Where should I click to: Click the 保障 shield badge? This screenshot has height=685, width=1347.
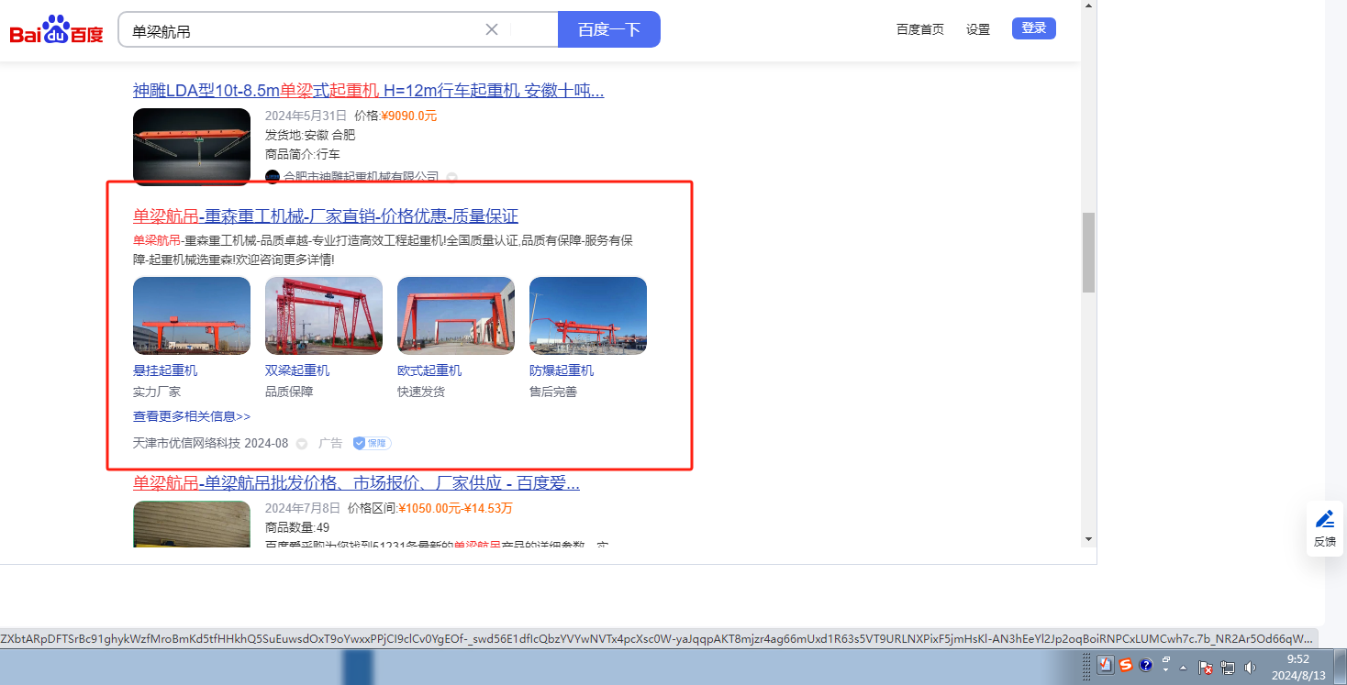coord(372,444)
